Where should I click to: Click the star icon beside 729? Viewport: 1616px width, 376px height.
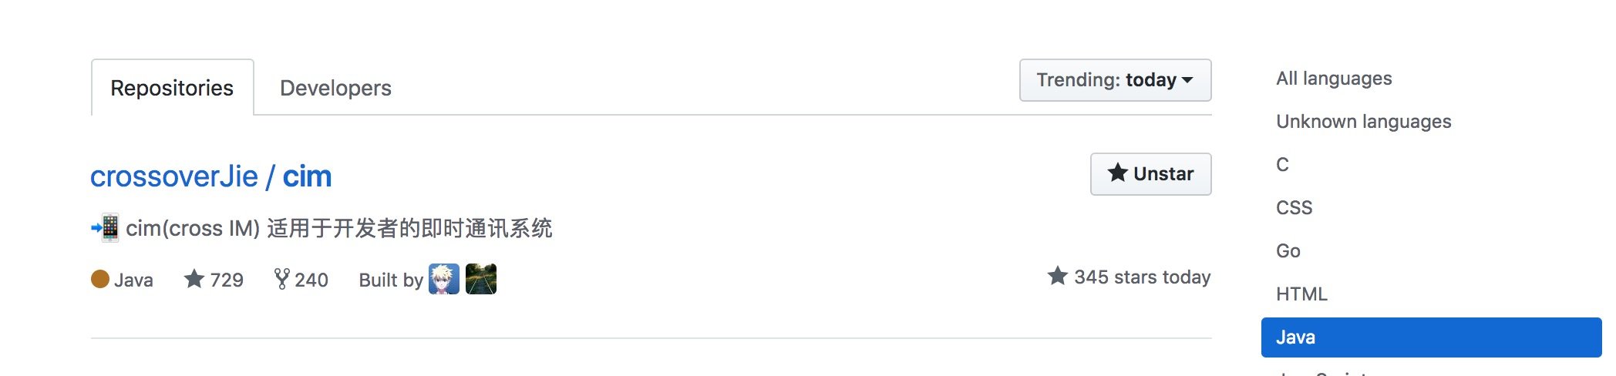(x=194, y=279)
